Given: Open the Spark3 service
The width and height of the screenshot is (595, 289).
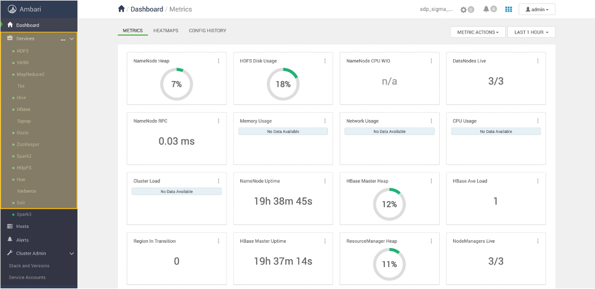Looking at the screenshot, I should pyautogui.click(x=24, y=215).
